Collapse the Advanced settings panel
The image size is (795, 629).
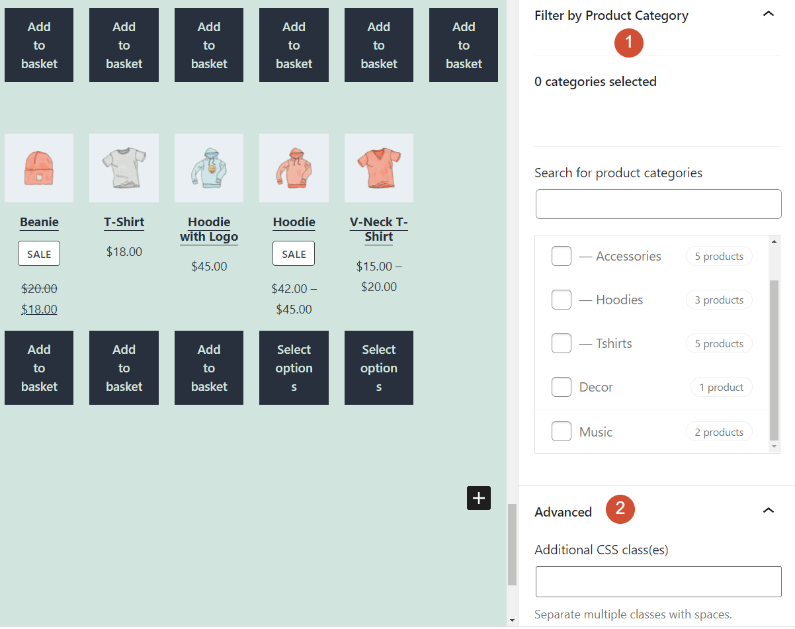pos(768,510)
